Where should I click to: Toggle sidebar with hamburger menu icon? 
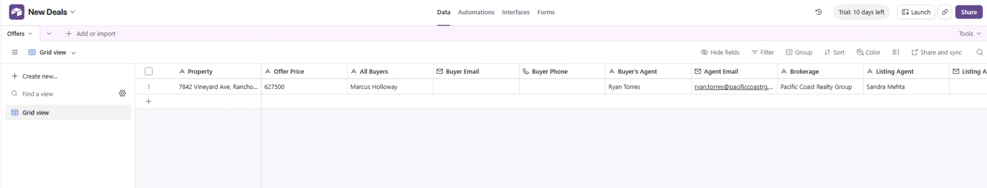[x=15, y=52]
